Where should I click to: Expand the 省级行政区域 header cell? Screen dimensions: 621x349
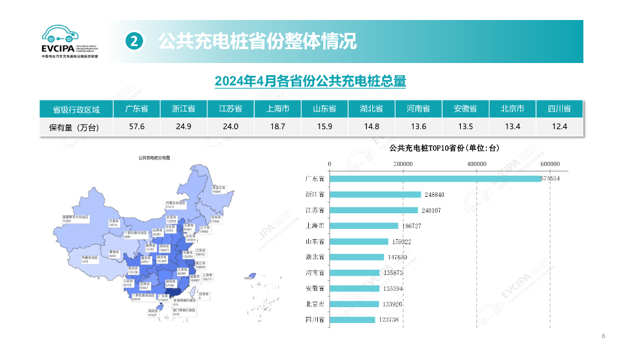click(77, 109)
